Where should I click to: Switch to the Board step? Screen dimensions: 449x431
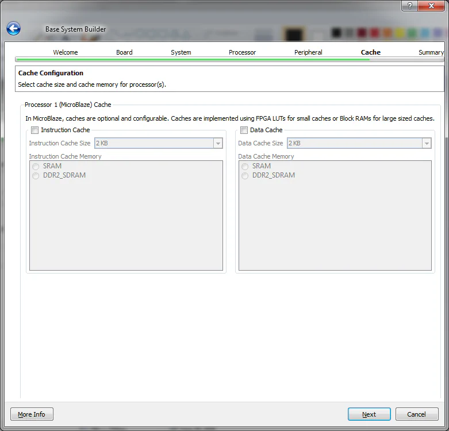124,52
